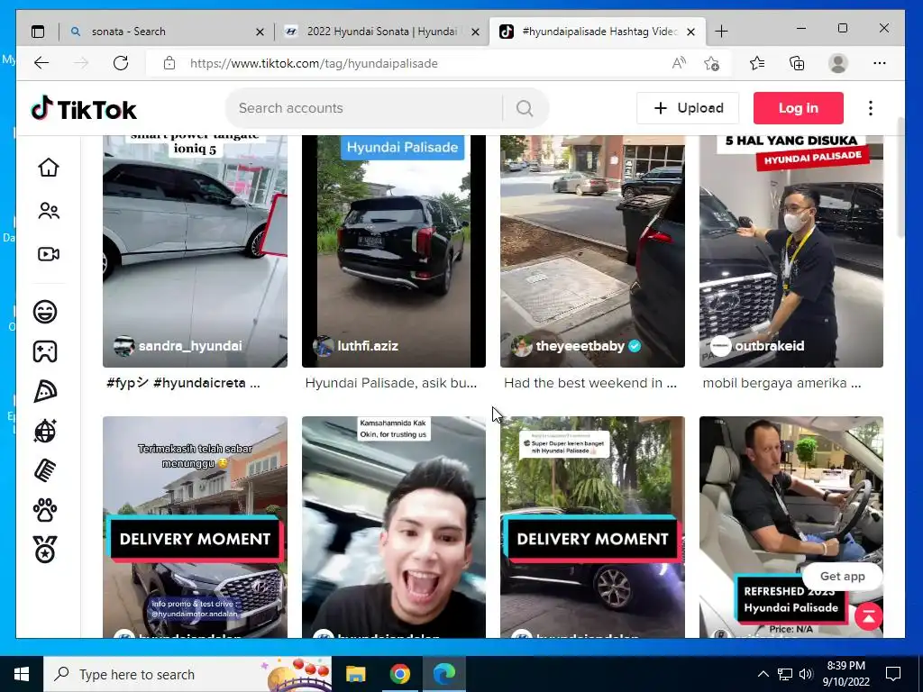The height and width of the screenshot is (692, 923).
Task: Click caption 'Had the best weekend in ...'
Action: (x=590, y=383)
